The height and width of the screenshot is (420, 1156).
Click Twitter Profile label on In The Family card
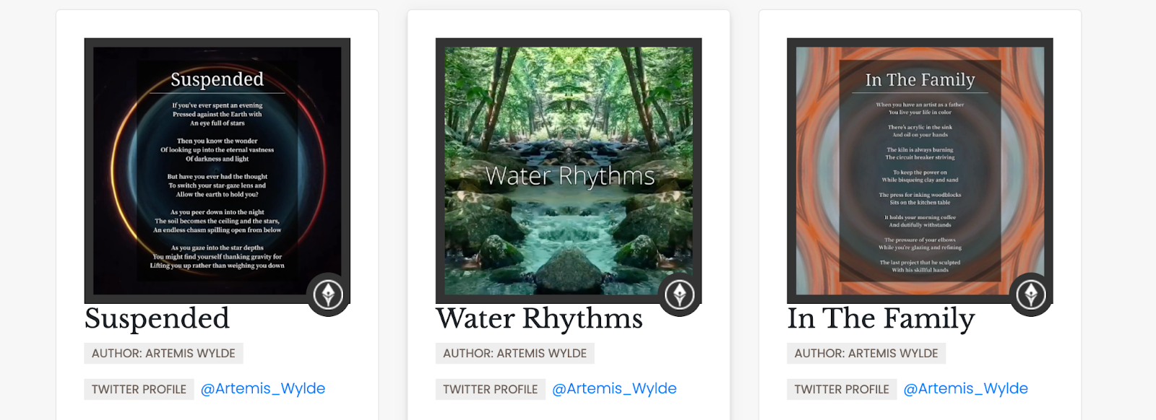tap(842, 389)
